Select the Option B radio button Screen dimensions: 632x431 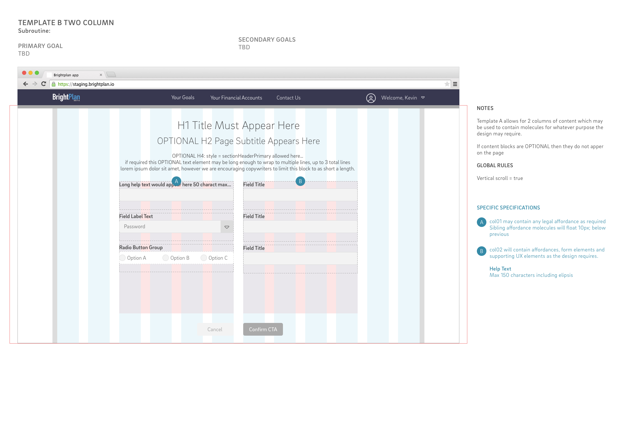pyautogui.click(x=166, y=258)
